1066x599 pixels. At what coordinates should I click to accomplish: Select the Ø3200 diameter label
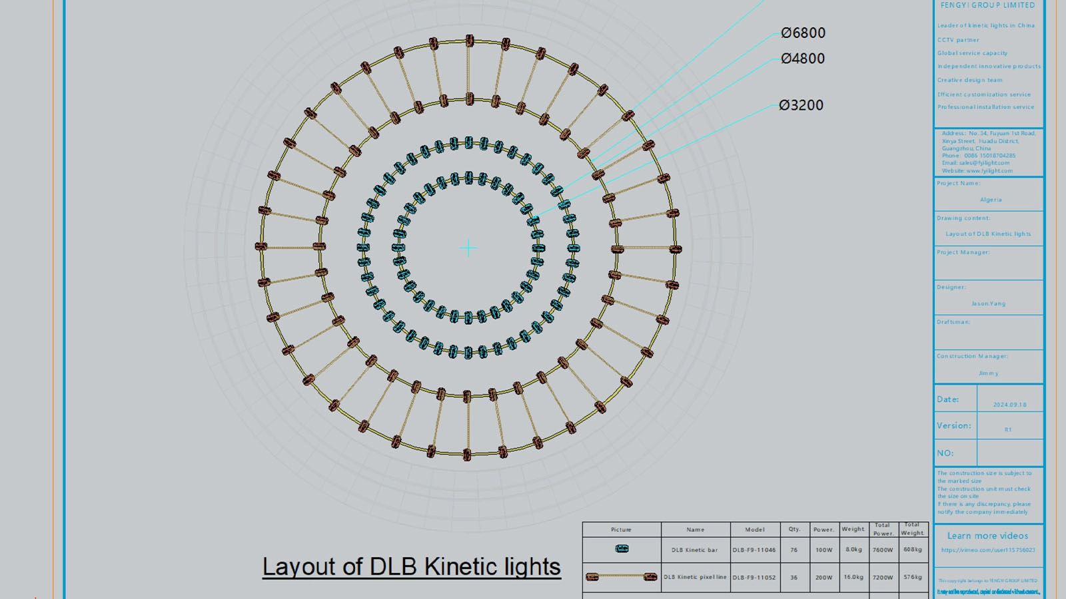coord(801,106)
